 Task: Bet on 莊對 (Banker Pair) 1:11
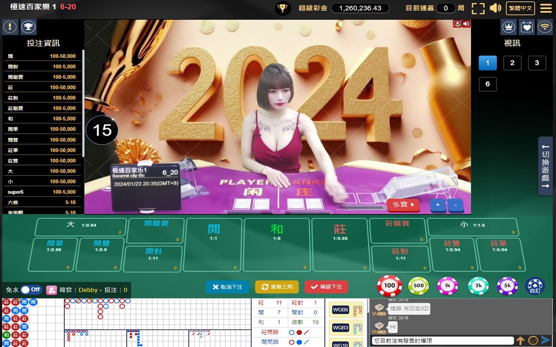click(x=400, y=259)
